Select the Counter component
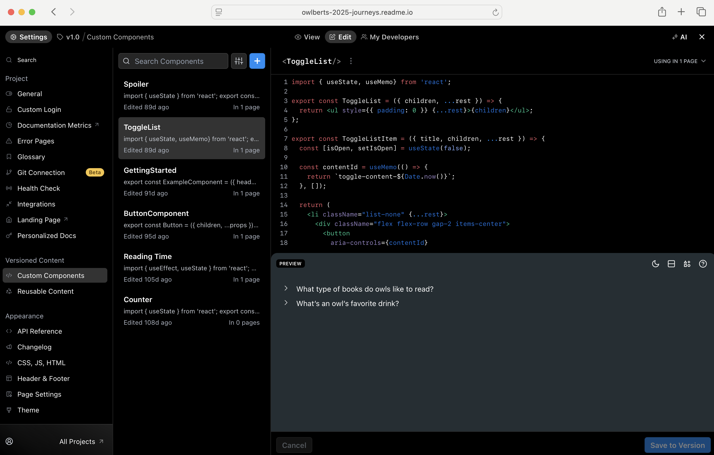Image resolution: width=714 pixels, height=455 pixels. [x=192, y=311]
